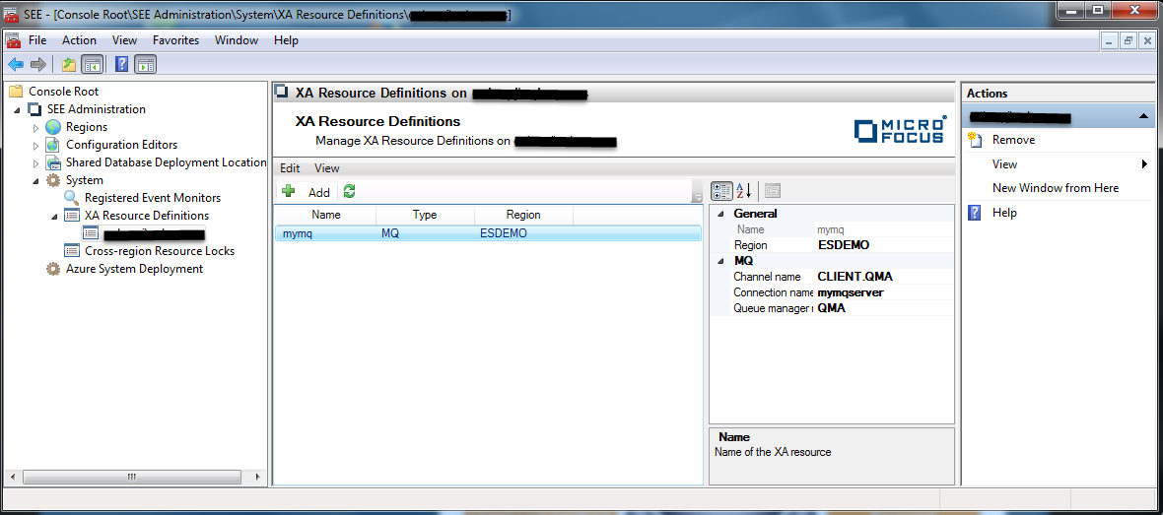Image resolution: width=1163 pixels, height=515 pixels.
Task: Select Registered Event Monitors tree item
Action: [153, 198]
